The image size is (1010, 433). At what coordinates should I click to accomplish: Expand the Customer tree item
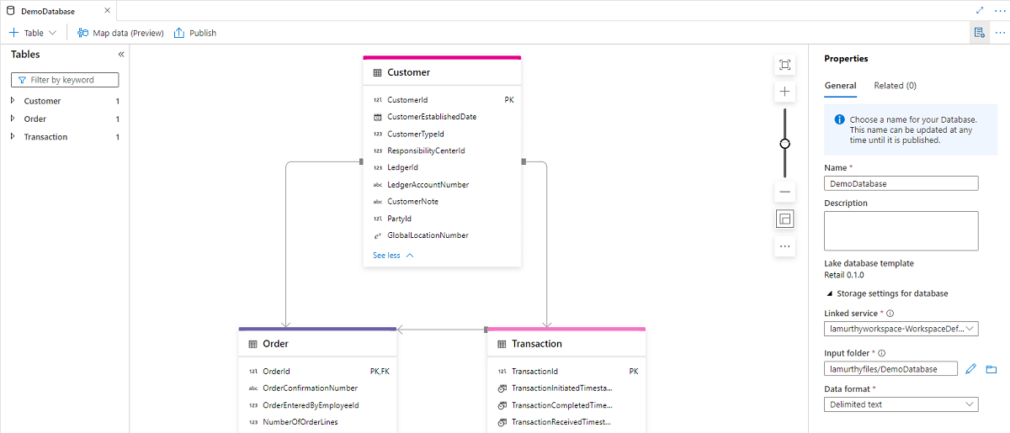point(13,101)
